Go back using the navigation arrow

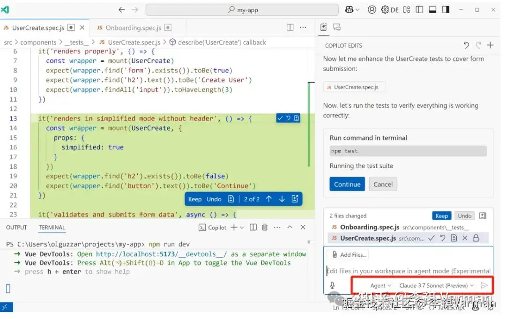[x=122, y=10]
